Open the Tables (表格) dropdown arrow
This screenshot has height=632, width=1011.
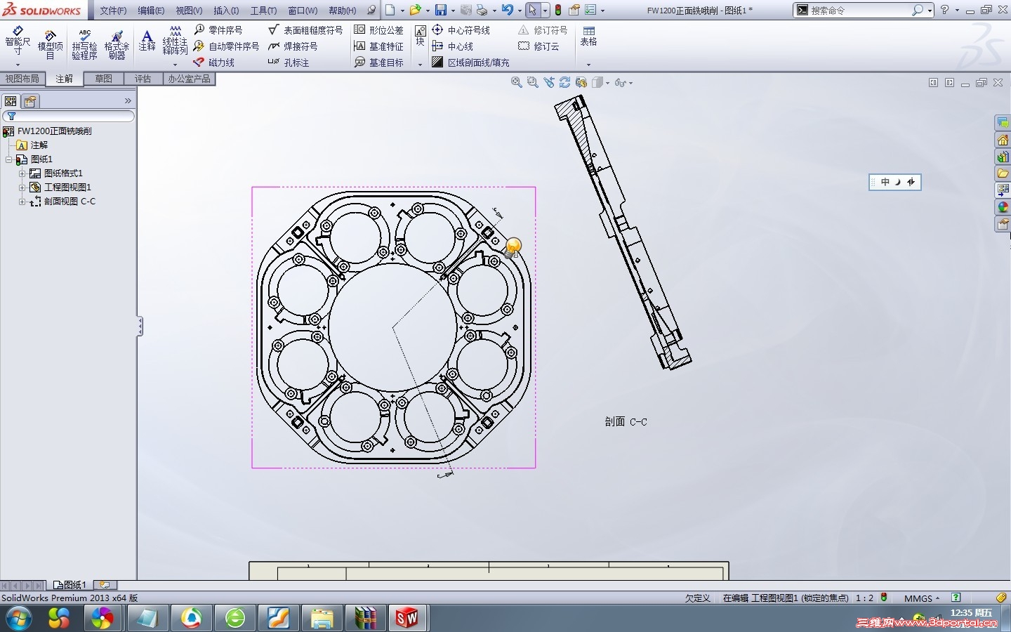tap(588, 64)
